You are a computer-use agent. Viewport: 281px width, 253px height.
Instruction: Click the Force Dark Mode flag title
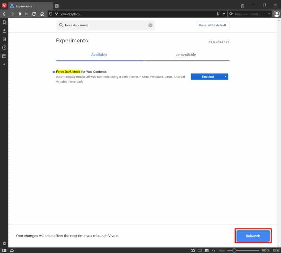[x=81, y=72]
